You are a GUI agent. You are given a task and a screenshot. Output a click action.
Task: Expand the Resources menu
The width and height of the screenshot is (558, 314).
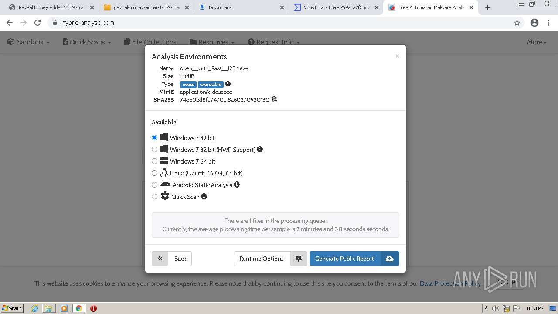point(212,42)
